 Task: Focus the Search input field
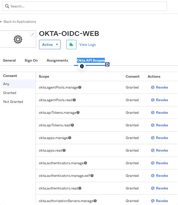click(x=84, y=6)
